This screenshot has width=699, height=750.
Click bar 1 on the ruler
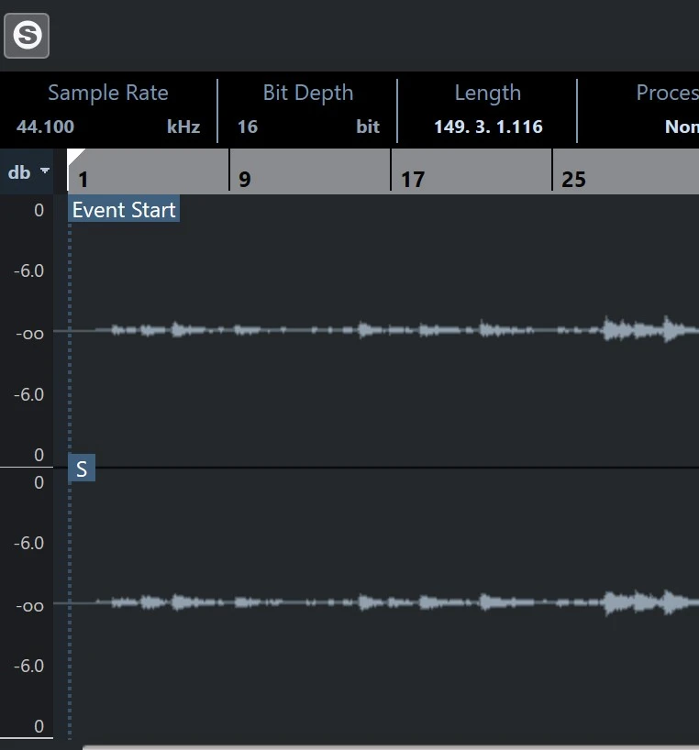pyautogui.click(x=83, y=179)
